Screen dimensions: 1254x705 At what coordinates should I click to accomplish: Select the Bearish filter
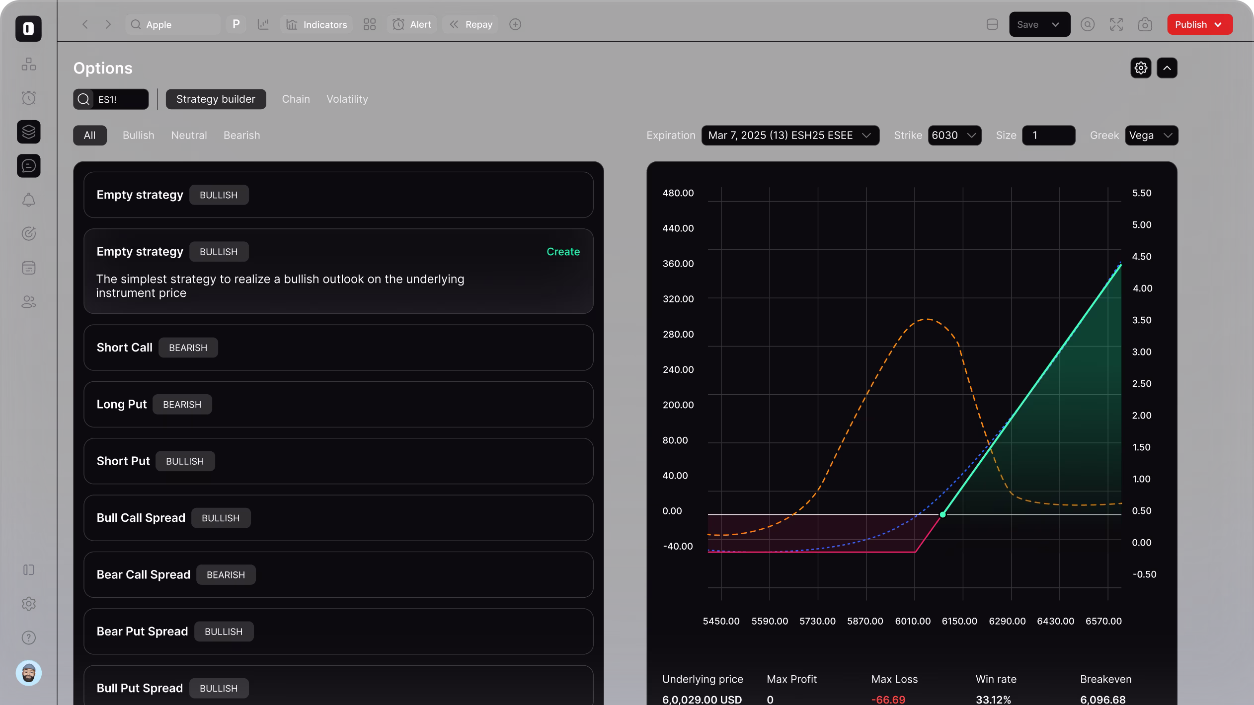pos(241,135)
